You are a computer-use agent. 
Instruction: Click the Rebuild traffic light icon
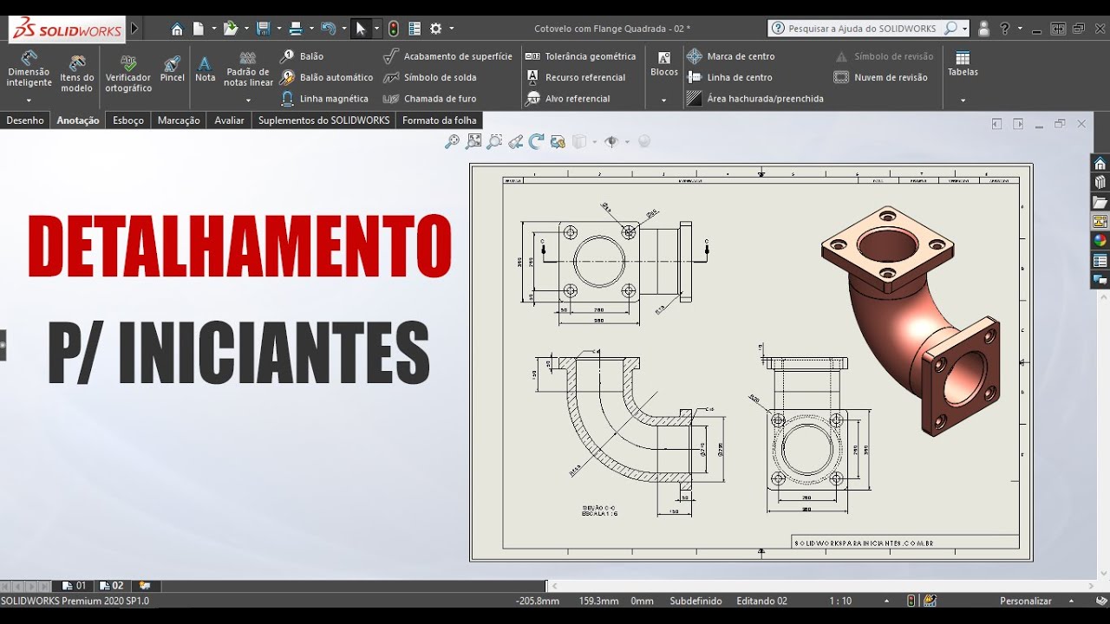coord(394,29)
